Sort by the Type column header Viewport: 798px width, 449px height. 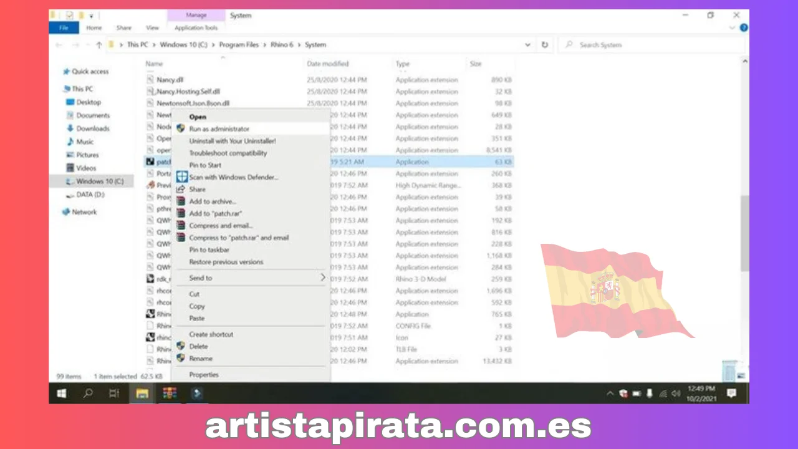tap(403, 64)
